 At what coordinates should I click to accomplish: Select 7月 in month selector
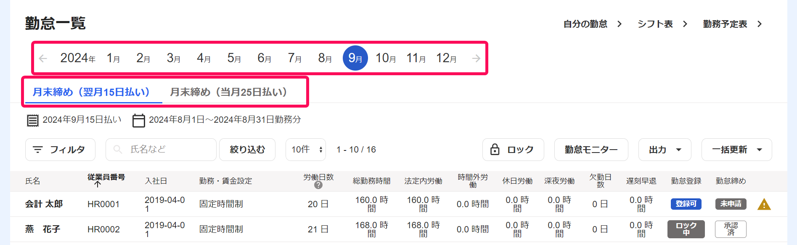click(294, 58)
